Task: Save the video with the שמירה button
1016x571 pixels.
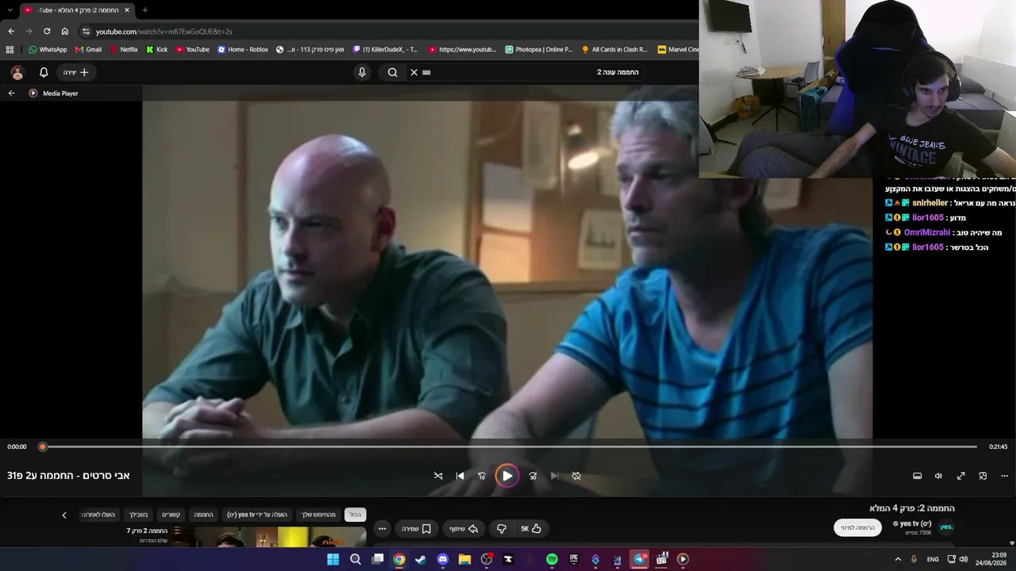Action: click(x=416, y=529)
